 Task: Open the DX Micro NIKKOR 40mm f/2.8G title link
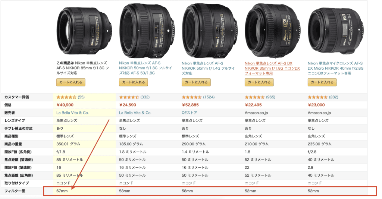click(335, 68)
